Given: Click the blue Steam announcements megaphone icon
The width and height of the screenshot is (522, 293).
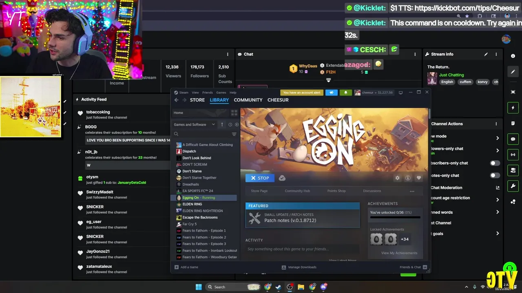Looking at the screenshot, I should coord(332,92).
